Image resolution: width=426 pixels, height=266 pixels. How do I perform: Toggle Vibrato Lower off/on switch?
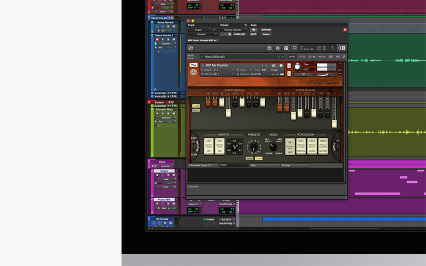208,146
